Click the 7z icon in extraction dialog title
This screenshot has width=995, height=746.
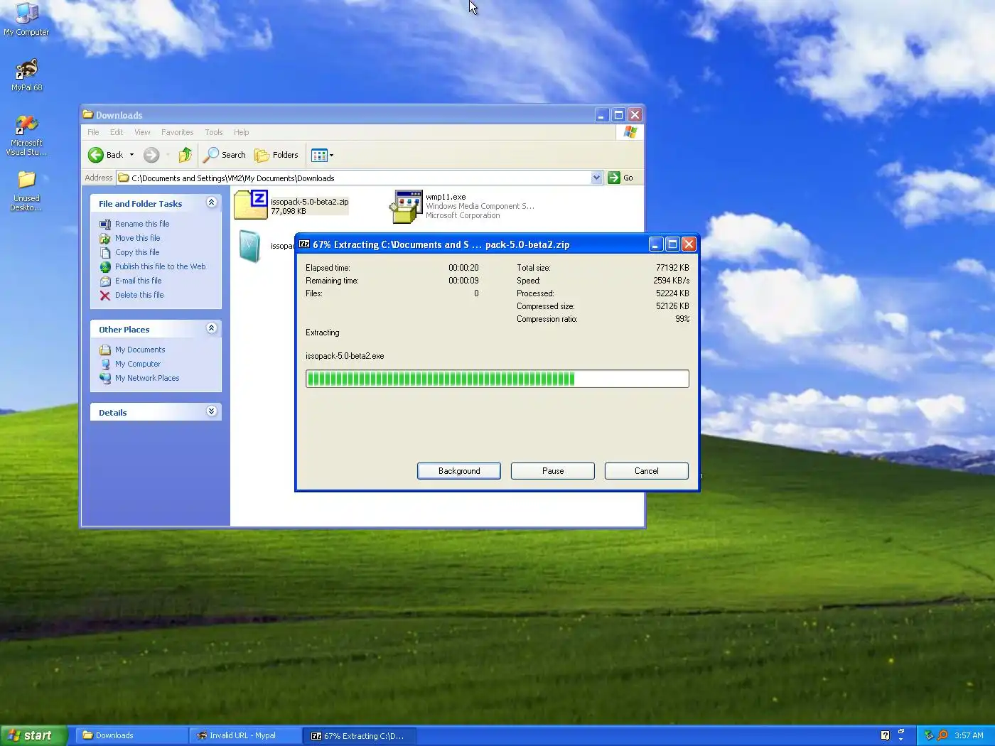point(304,244)
